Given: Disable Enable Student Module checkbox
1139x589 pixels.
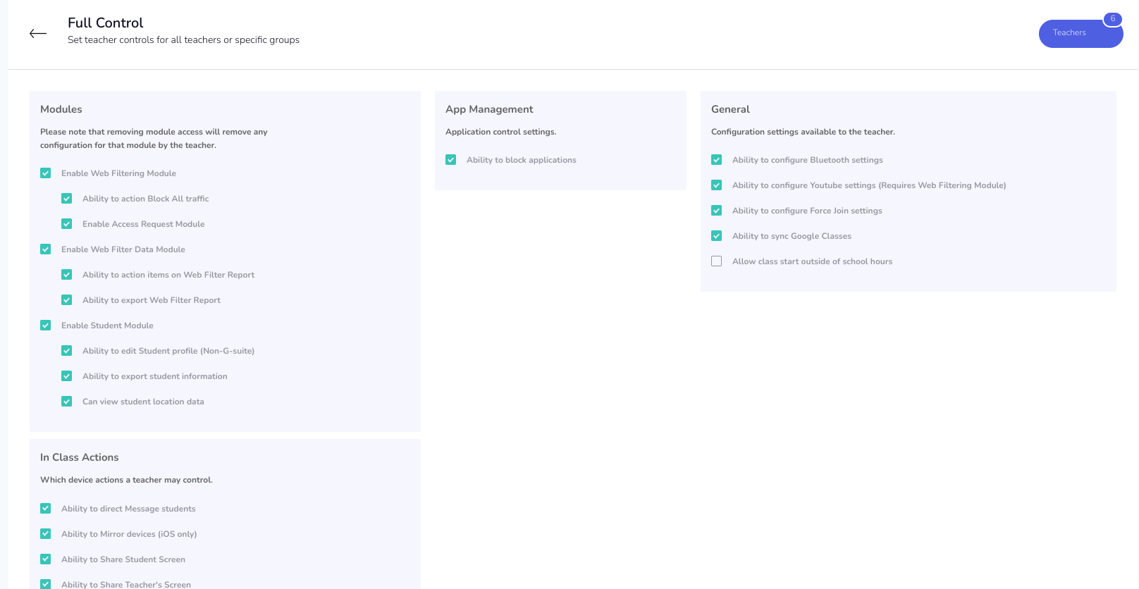Looking at the screenshot, I should (x=46, y=325).
